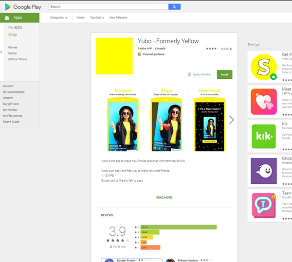The image size is (292, 262).
Task: Open Parent Guide link
Action: [x=11, y=122]
